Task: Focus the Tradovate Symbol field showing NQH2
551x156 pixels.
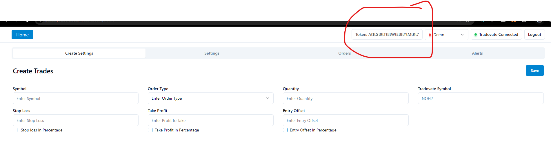Action: point(481,98)
